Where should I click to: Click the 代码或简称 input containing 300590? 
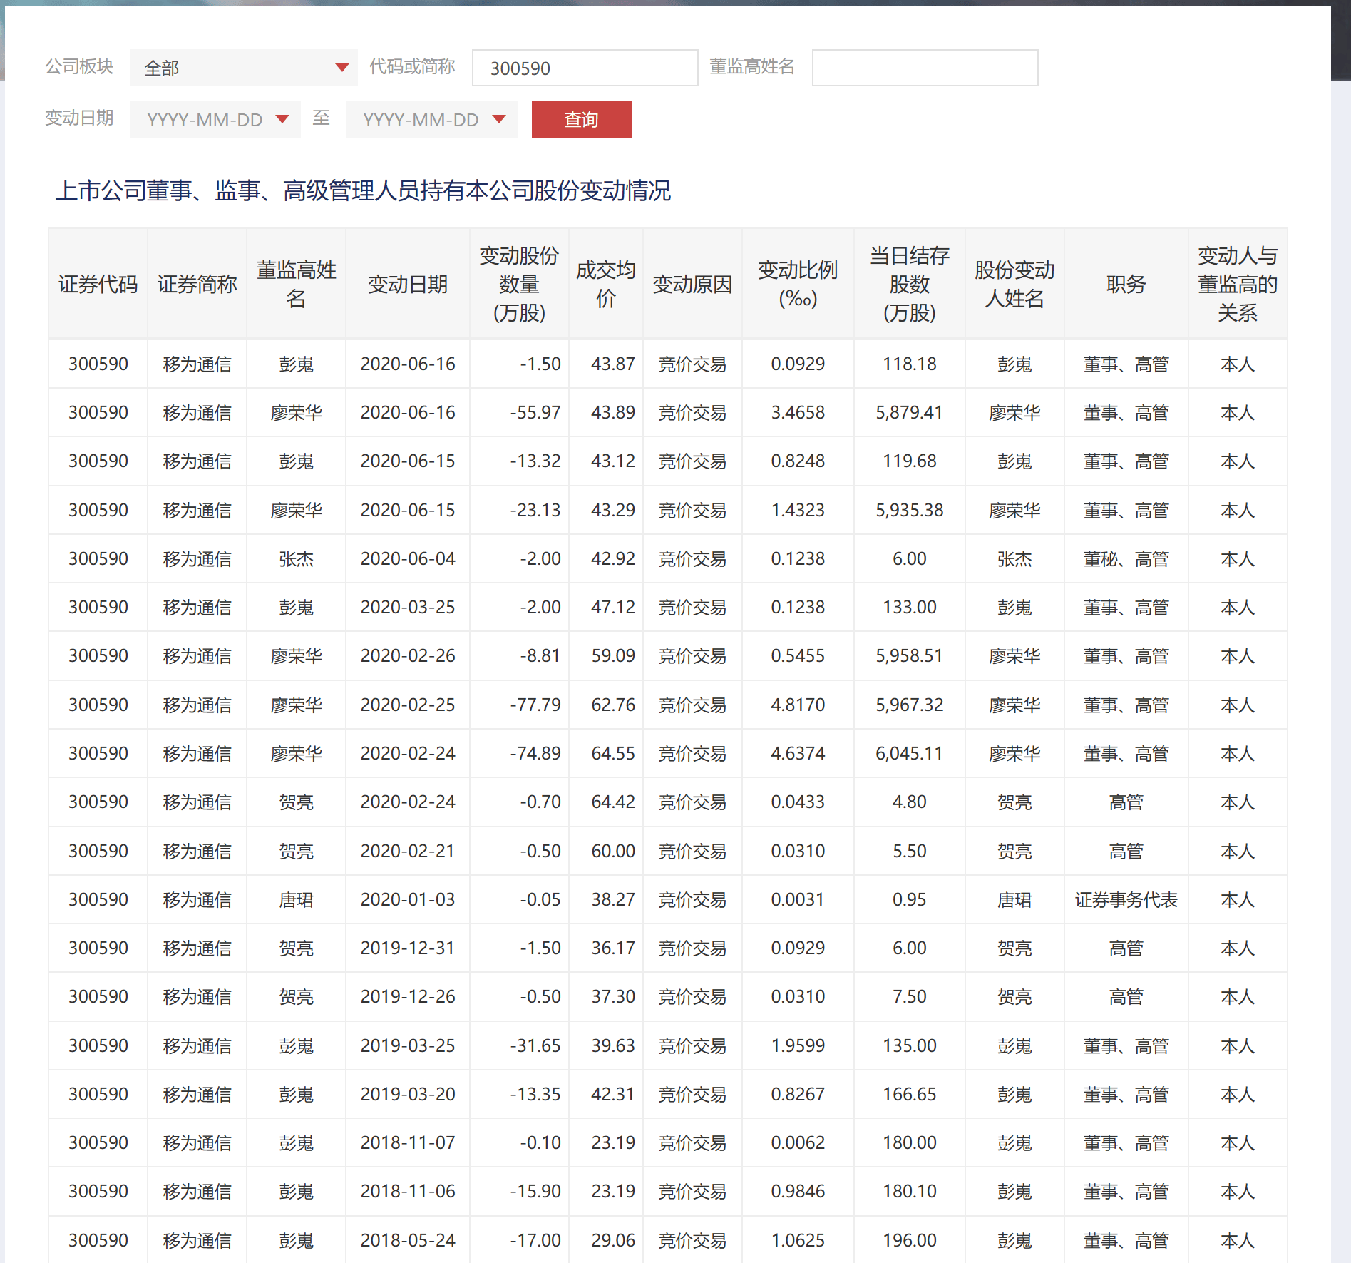583,68
